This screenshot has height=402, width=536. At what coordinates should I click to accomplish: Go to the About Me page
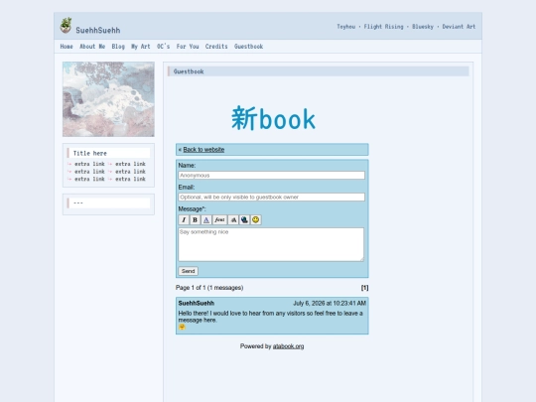point(92,47)
